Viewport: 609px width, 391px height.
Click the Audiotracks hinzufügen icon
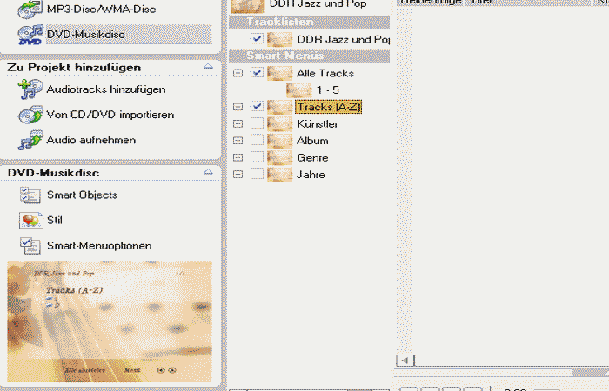tap(30, 89)
